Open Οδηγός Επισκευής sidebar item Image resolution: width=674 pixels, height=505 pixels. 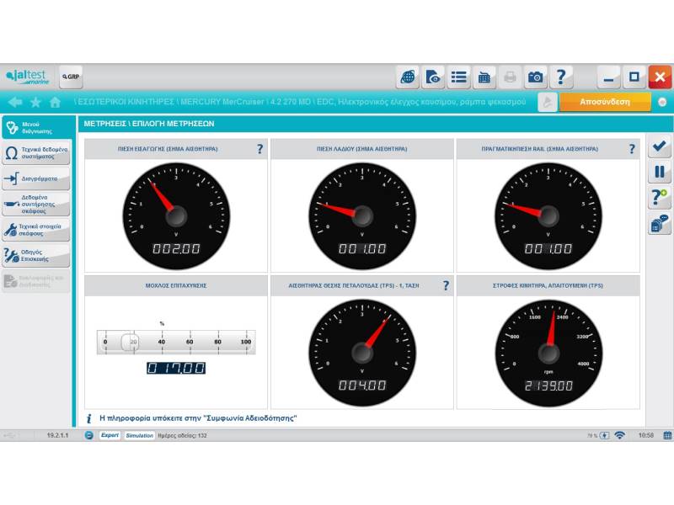(35, 255)
